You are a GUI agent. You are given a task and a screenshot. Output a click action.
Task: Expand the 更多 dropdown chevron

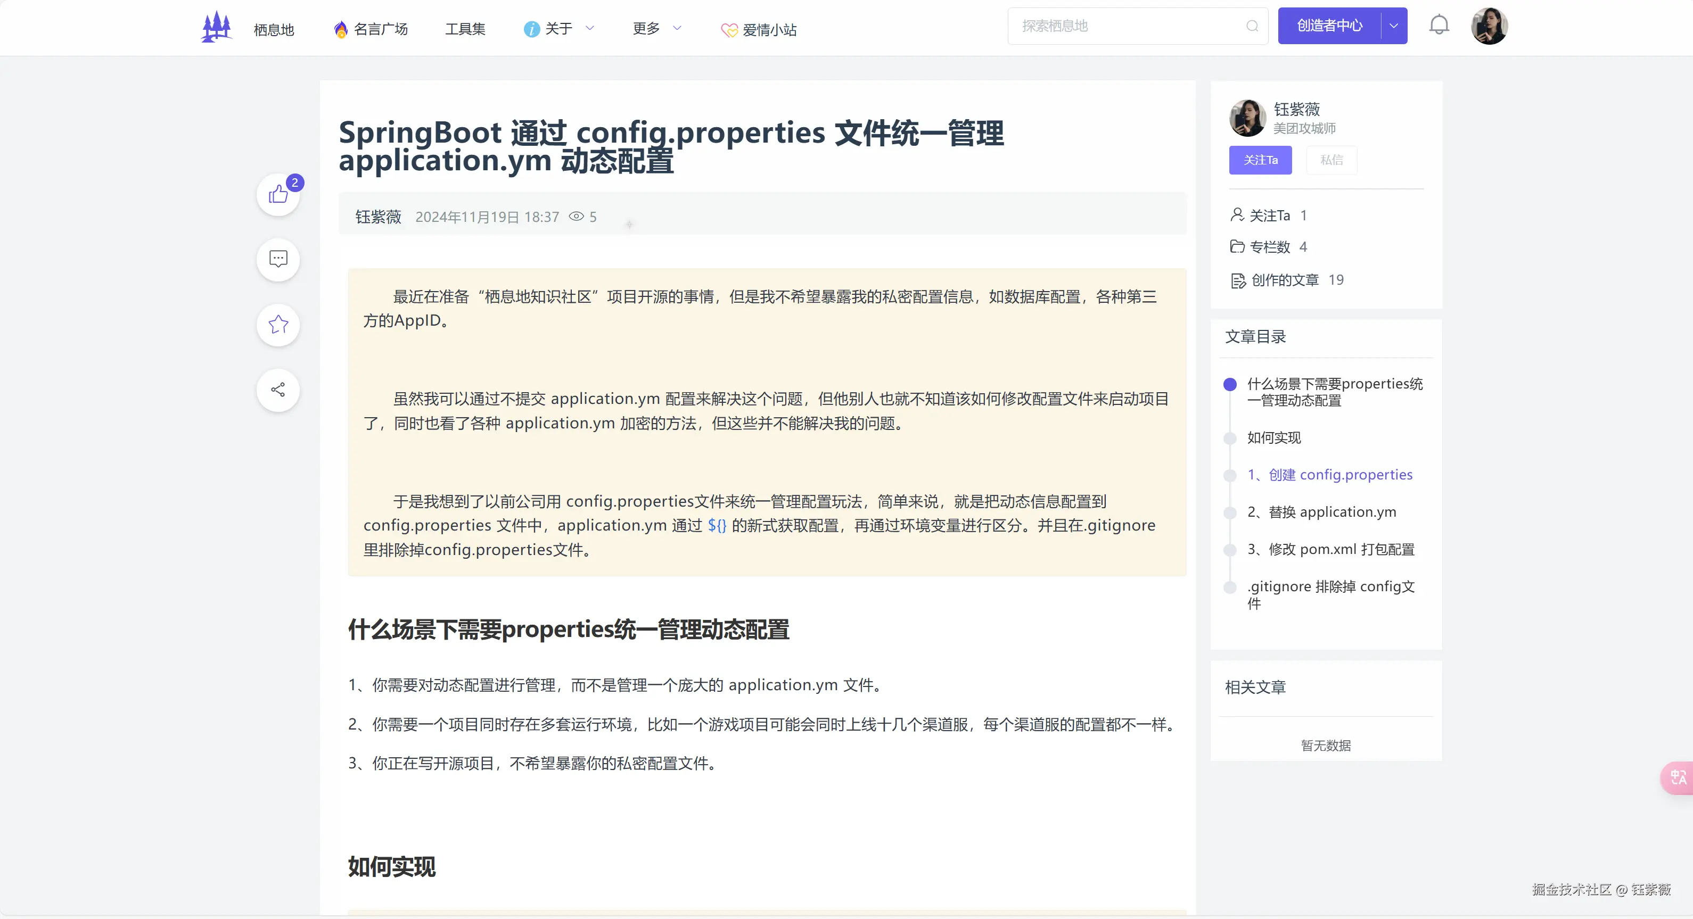coord(678,29)
